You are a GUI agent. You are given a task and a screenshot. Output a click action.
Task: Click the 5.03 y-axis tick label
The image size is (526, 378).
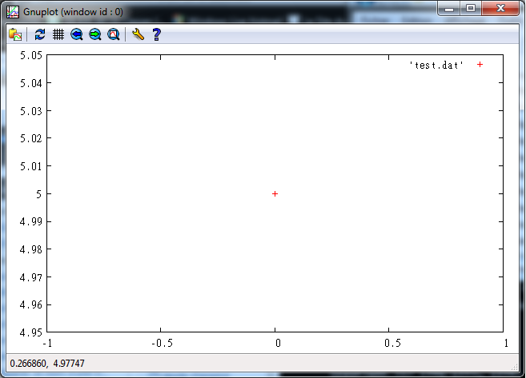[31, 111]
